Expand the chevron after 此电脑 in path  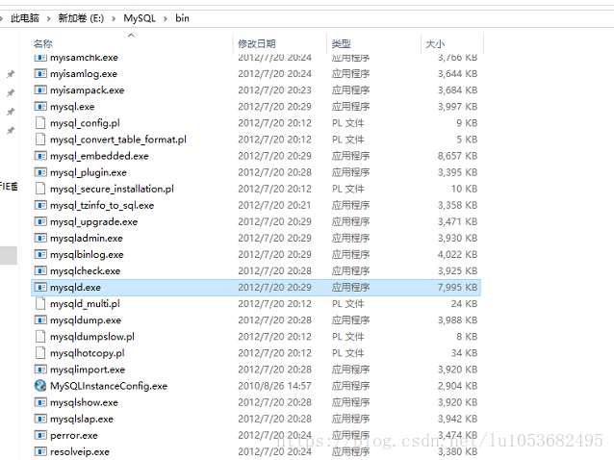click(x=48, y=18)
